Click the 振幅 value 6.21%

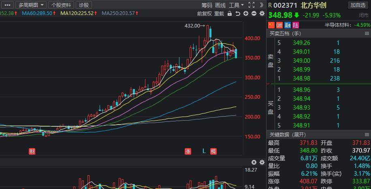tap(309, 174)
